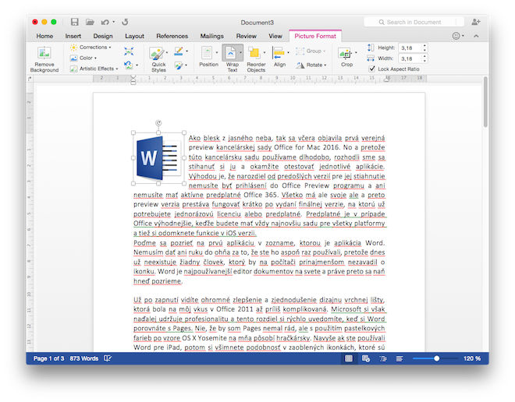The width and height of the screenshot is (515, 402).
Task: Switch to Web Layout view in status bar
Action: click(x=365, y=358)
